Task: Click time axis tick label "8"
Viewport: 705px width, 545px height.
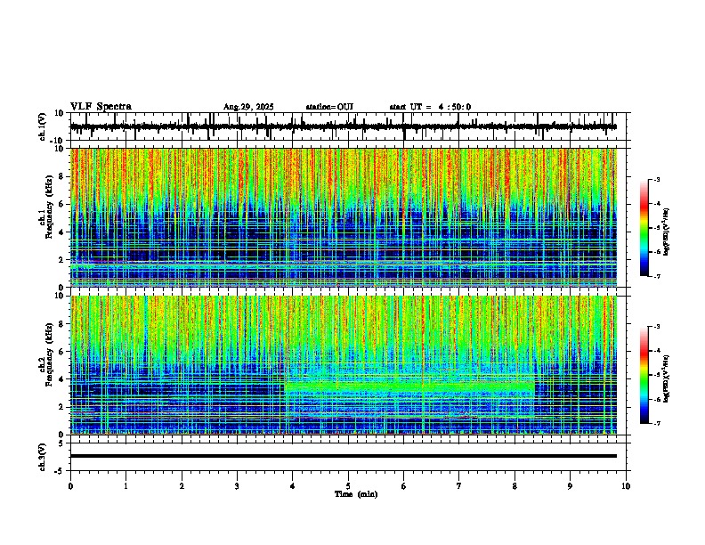Action: (515, 486)
